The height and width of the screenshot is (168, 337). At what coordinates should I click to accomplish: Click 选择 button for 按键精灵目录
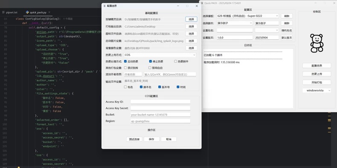tap(191, 19)
